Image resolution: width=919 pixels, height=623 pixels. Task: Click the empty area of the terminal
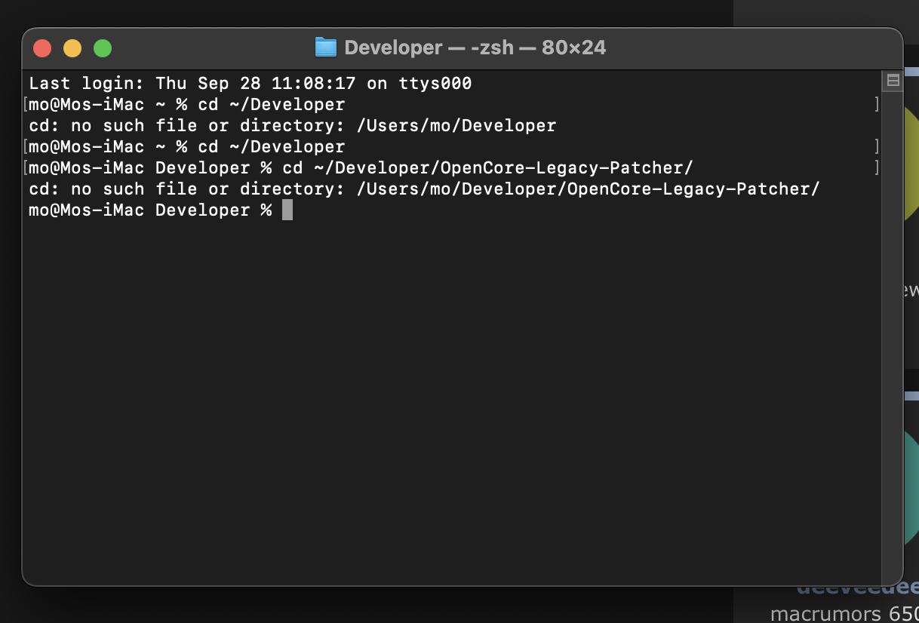453,392
